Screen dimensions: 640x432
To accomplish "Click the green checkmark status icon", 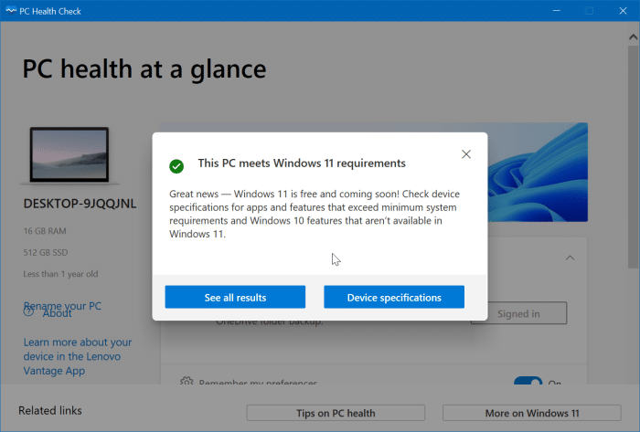I will (176, 166).
